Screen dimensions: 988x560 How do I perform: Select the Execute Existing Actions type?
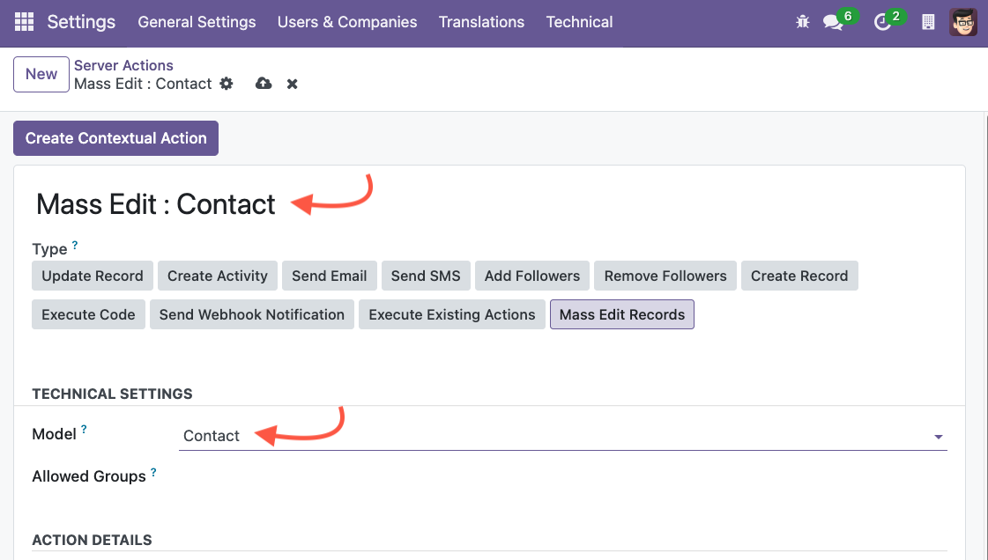pyautogui.click(x=452, y=314)
